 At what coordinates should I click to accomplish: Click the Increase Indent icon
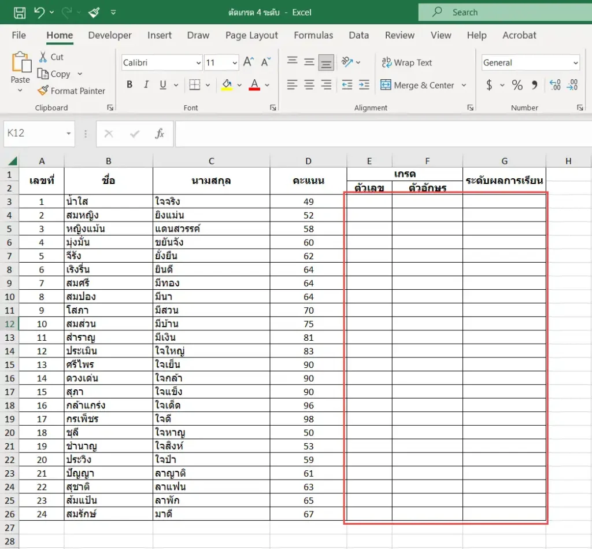click(364, 85)
